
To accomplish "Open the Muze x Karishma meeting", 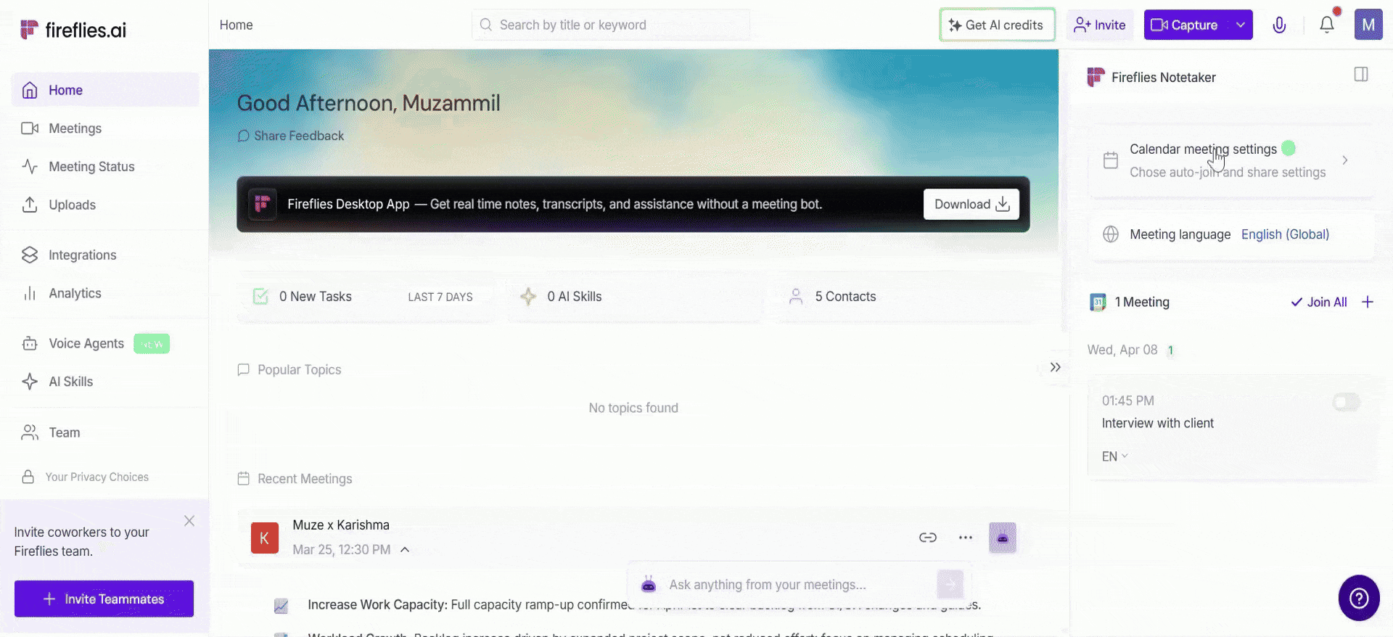I will 341,525.
